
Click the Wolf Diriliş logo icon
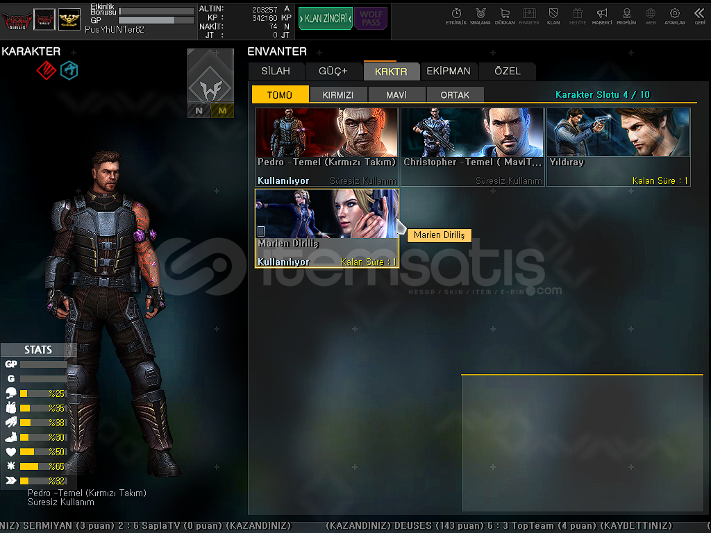(17, 20)
